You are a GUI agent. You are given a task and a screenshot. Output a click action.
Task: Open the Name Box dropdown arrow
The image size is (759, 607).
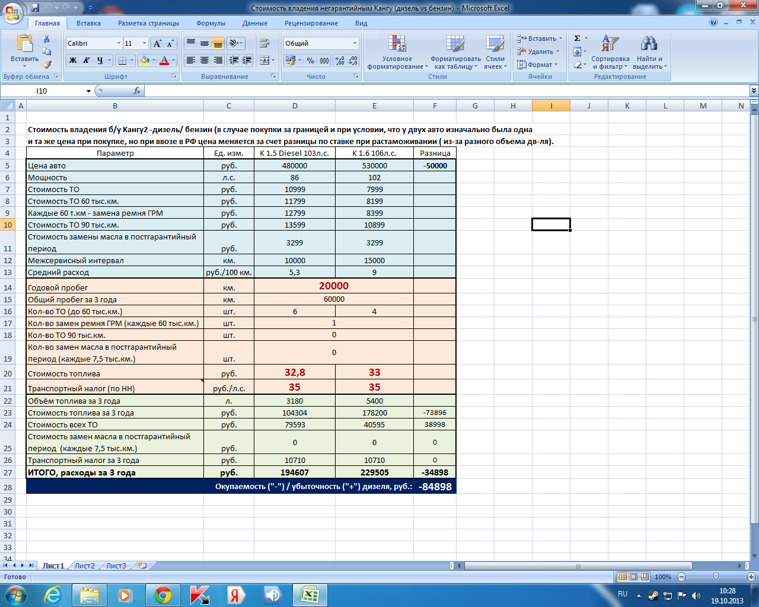pos(89,91)
